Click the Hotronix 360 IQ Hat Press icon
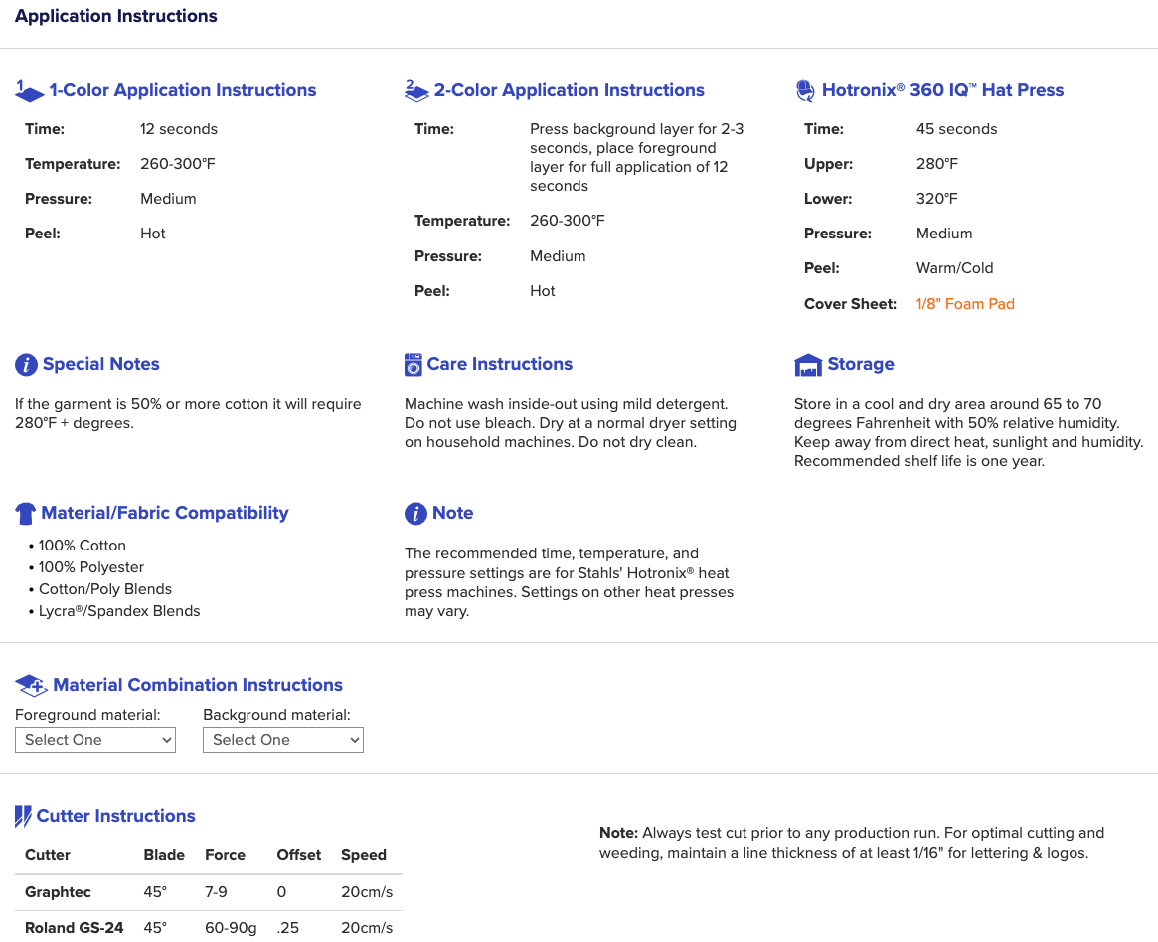The image size is (1158, 942). click(x=805, y=90)
